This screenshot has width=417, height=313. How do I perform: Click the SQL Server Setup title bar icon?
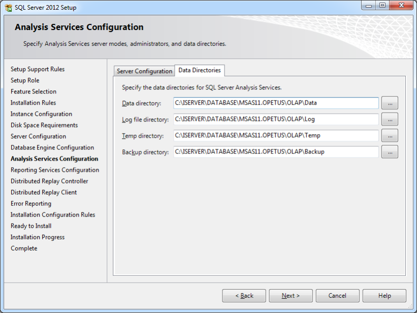tap(8, 8)
